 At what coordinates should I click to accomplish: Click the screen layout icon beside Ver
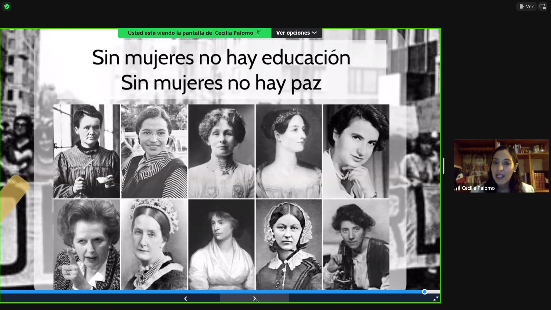coord(542,6)
